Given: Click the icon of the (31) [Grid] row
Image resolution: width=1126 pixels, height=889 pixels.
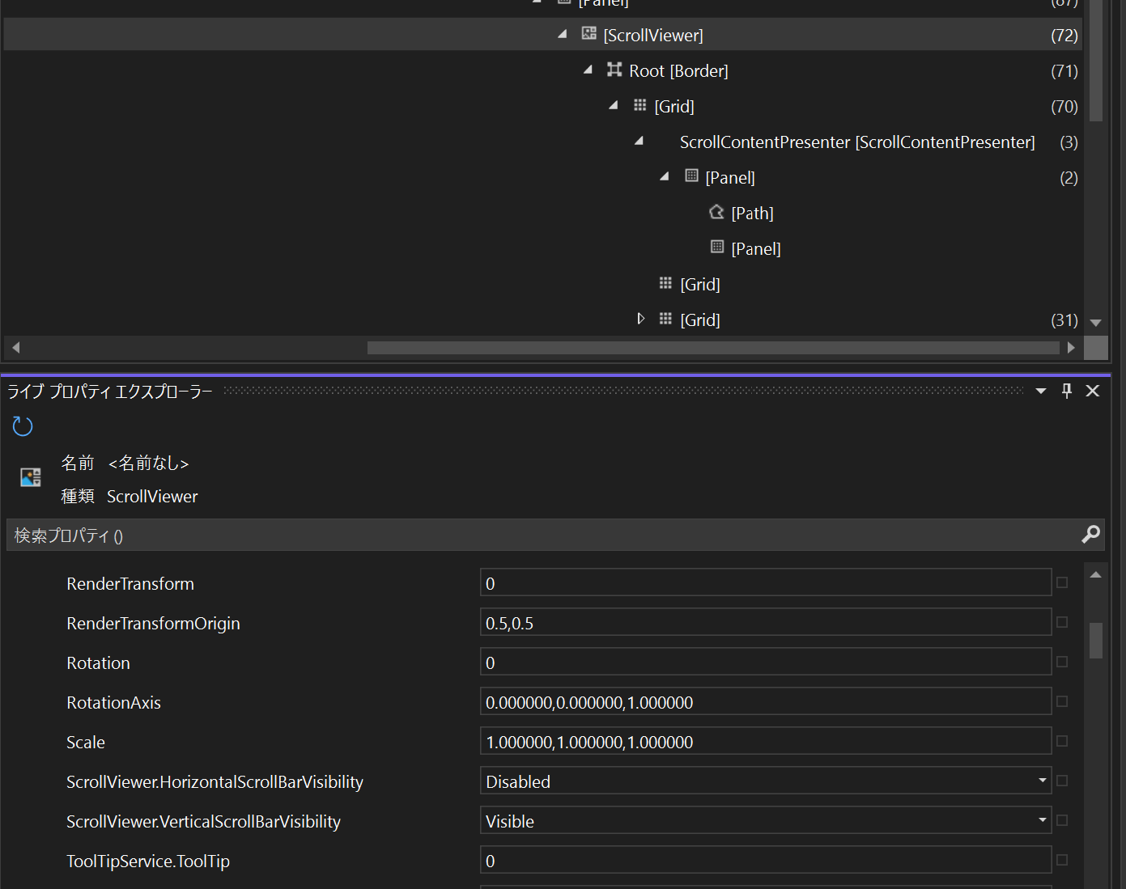Looking at the screenshot, I should pyautogui.click(x=665, y=319).
